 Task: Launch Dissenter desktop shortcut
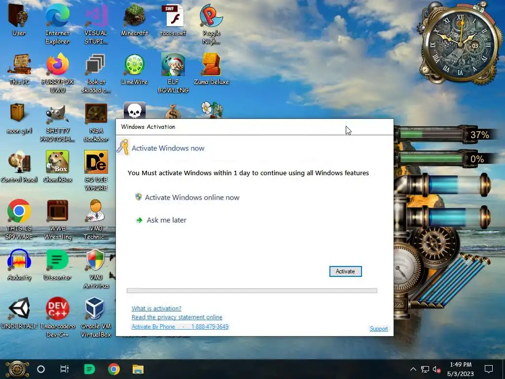click(x=57, y=265)
